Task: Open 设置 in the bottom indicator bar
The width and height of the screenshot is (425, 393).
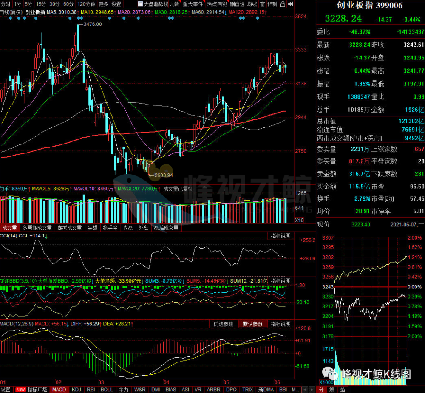Action: pyautogui.click(x=6, y=390)
